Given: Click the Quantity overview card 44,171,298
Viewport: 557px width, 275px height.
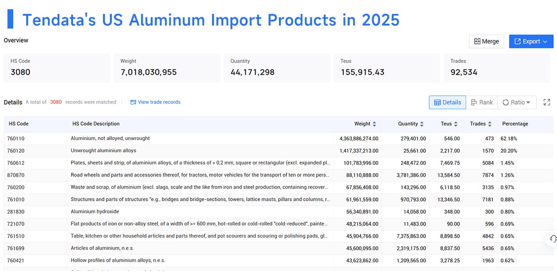Looking at the screenshot, I should pos(277,68).
